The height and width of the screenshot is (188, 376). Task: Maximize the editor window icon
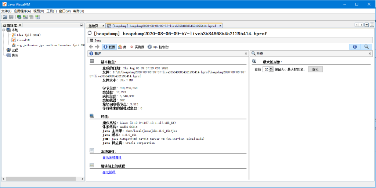pyautogui.click(x=372, y=25)
